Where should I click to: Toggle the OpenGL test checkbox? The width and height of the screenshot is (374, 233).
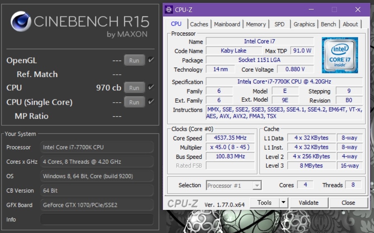tap(151, 60)
